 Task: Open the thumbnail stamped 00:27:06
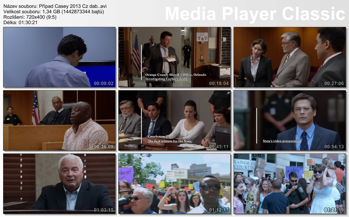pos(289,57)
